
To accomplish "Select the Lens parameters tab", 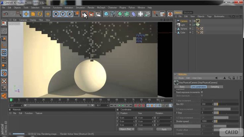I will coord(198,87).
